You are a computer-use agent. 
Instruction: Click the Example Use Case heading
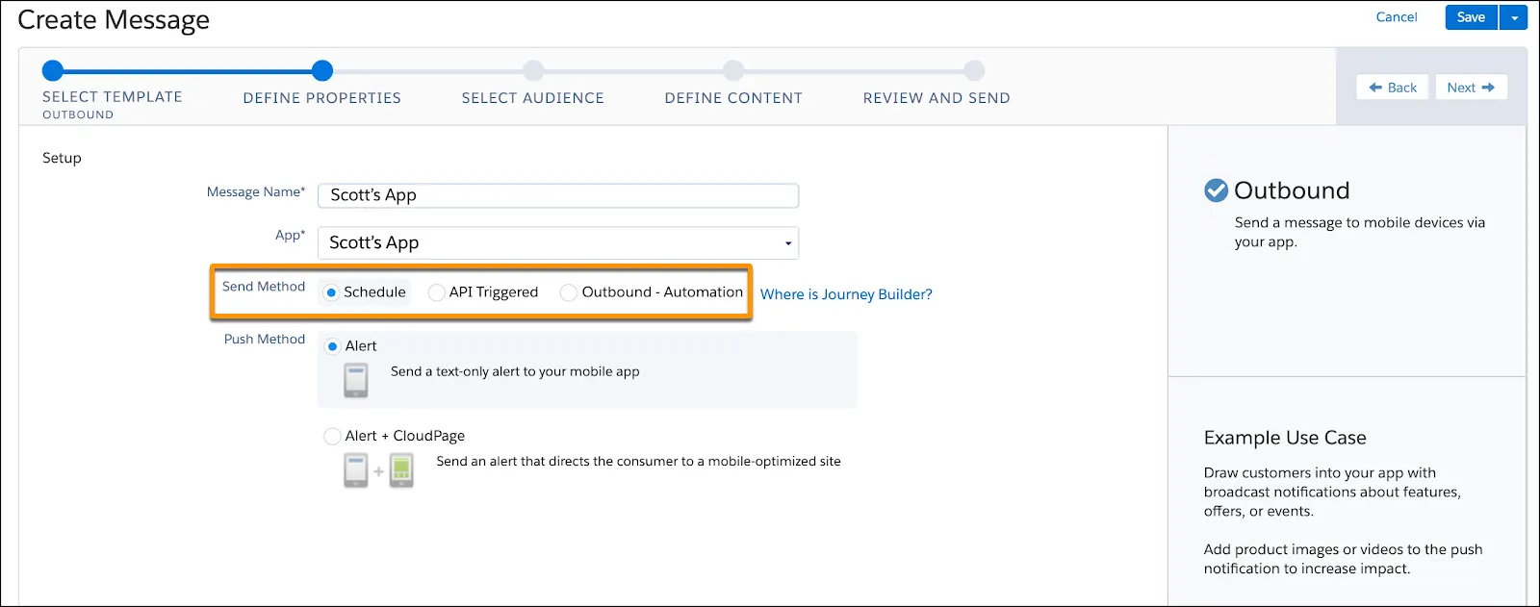[1285, 438]
